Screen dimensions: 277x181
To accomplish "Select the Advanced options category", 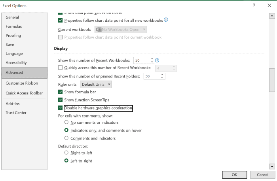I will pyautogui.click(x=25, y=72).
